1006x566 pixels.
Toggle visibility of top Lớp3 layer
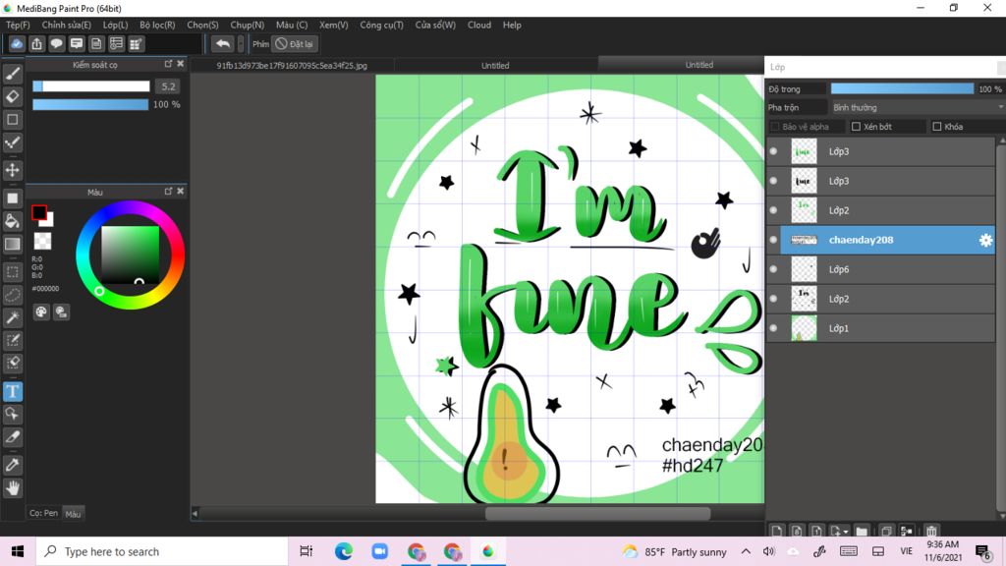(773, 151)
